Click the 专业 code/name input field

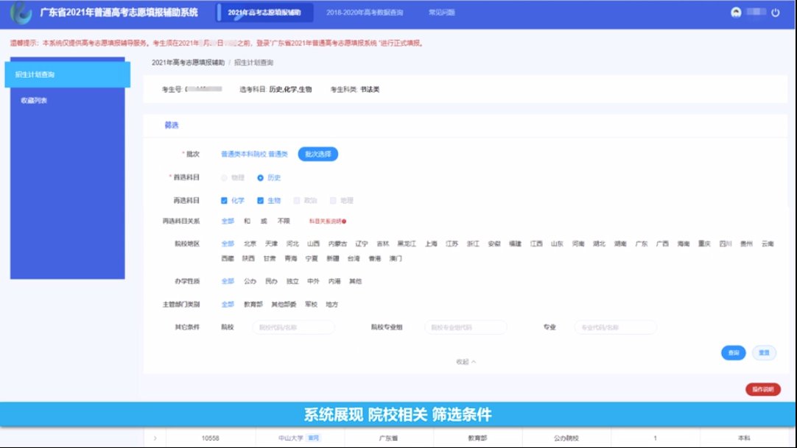[x=615, y=327]
